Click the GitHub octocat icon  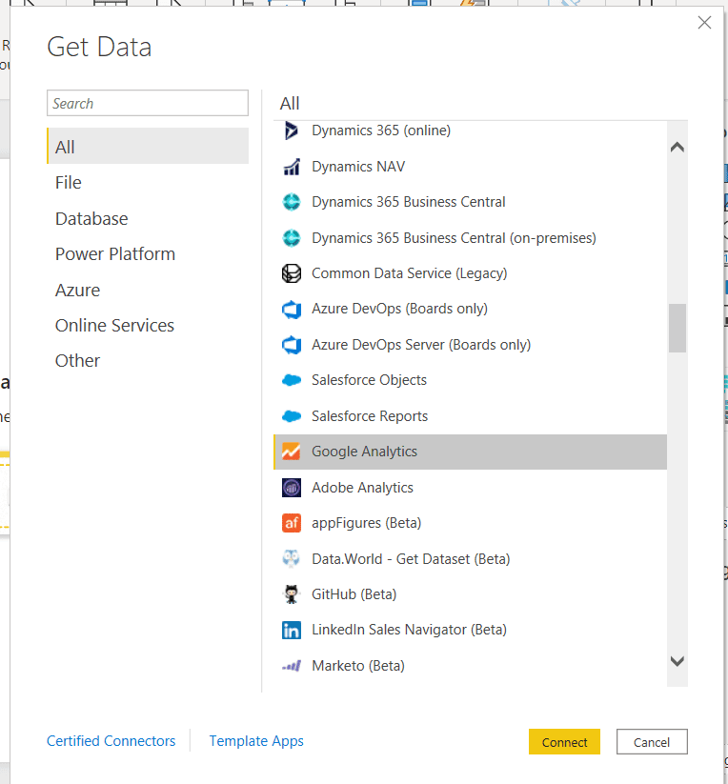[291, 594]
